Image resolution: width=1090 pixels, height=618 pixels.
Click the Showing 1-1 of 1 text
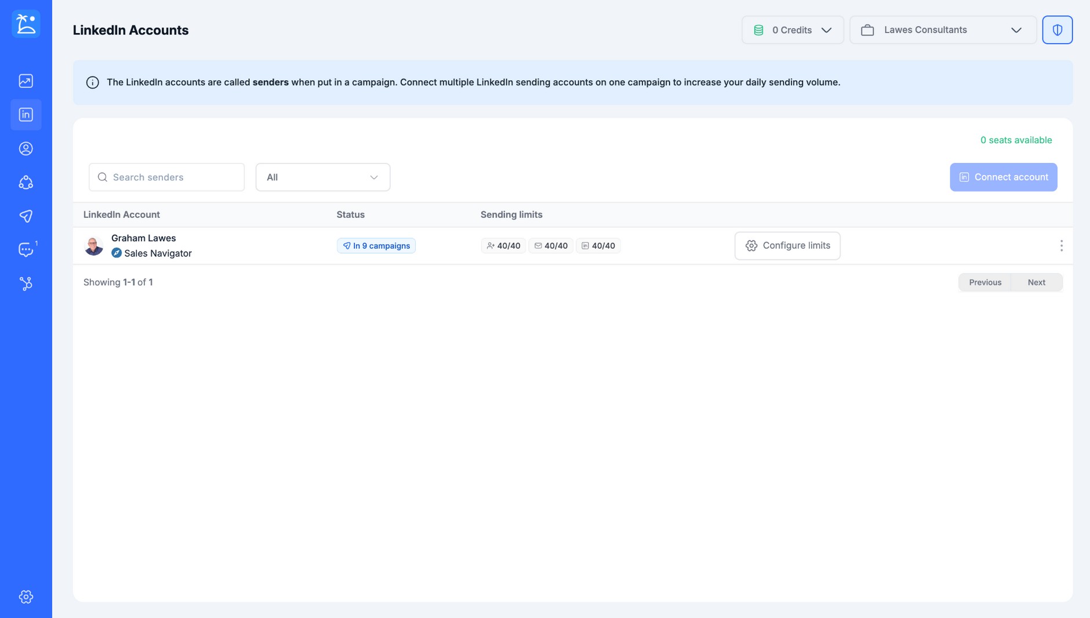pos(118,282)
